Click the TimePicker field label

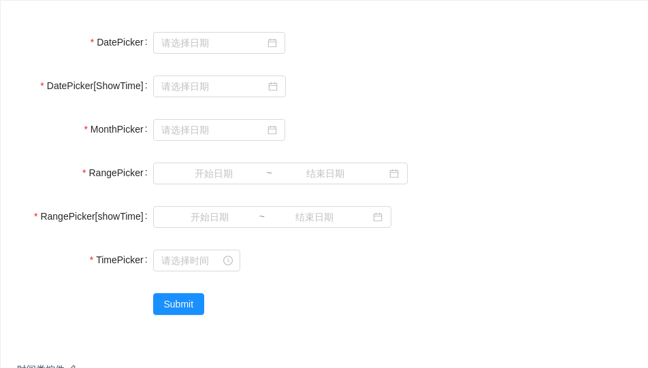(x=119, y=260)
